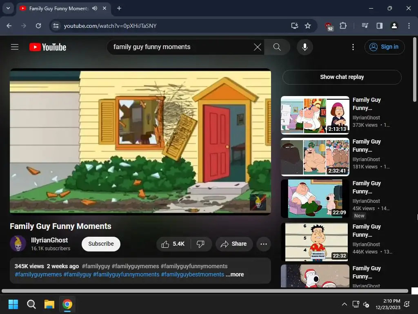The height and width of the screenshot is (314, 418).
Task: Go back in browser history
Action: [x=9, y=26]
